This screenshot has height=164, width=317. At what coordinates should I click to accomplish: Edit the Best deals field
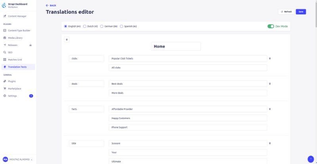tap(188, 84)
